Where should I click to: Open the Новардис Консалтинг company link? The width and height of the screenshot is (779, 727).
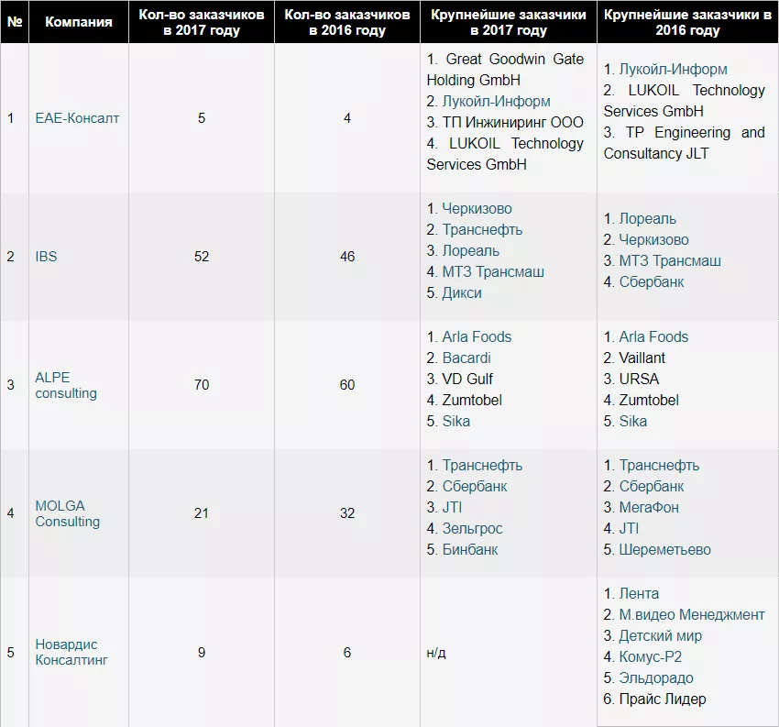(x=71, y=652)
